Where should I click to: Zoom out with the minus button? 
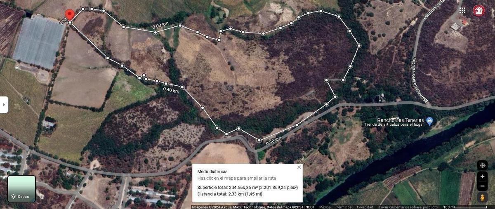[x=482, y=186]
